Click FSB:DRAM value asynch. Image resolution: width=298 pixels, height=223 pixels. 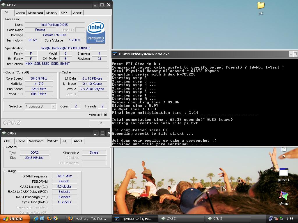tap(64, 181)
